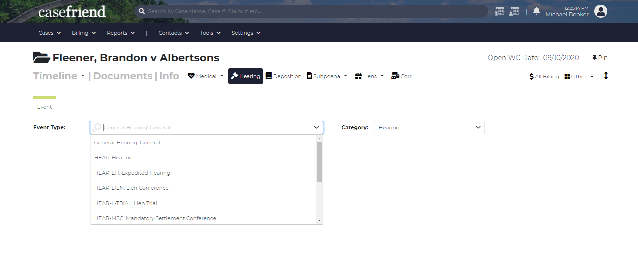Open the calendar grid icon in the header
The image size is (638, 280).
click(499, 11)
